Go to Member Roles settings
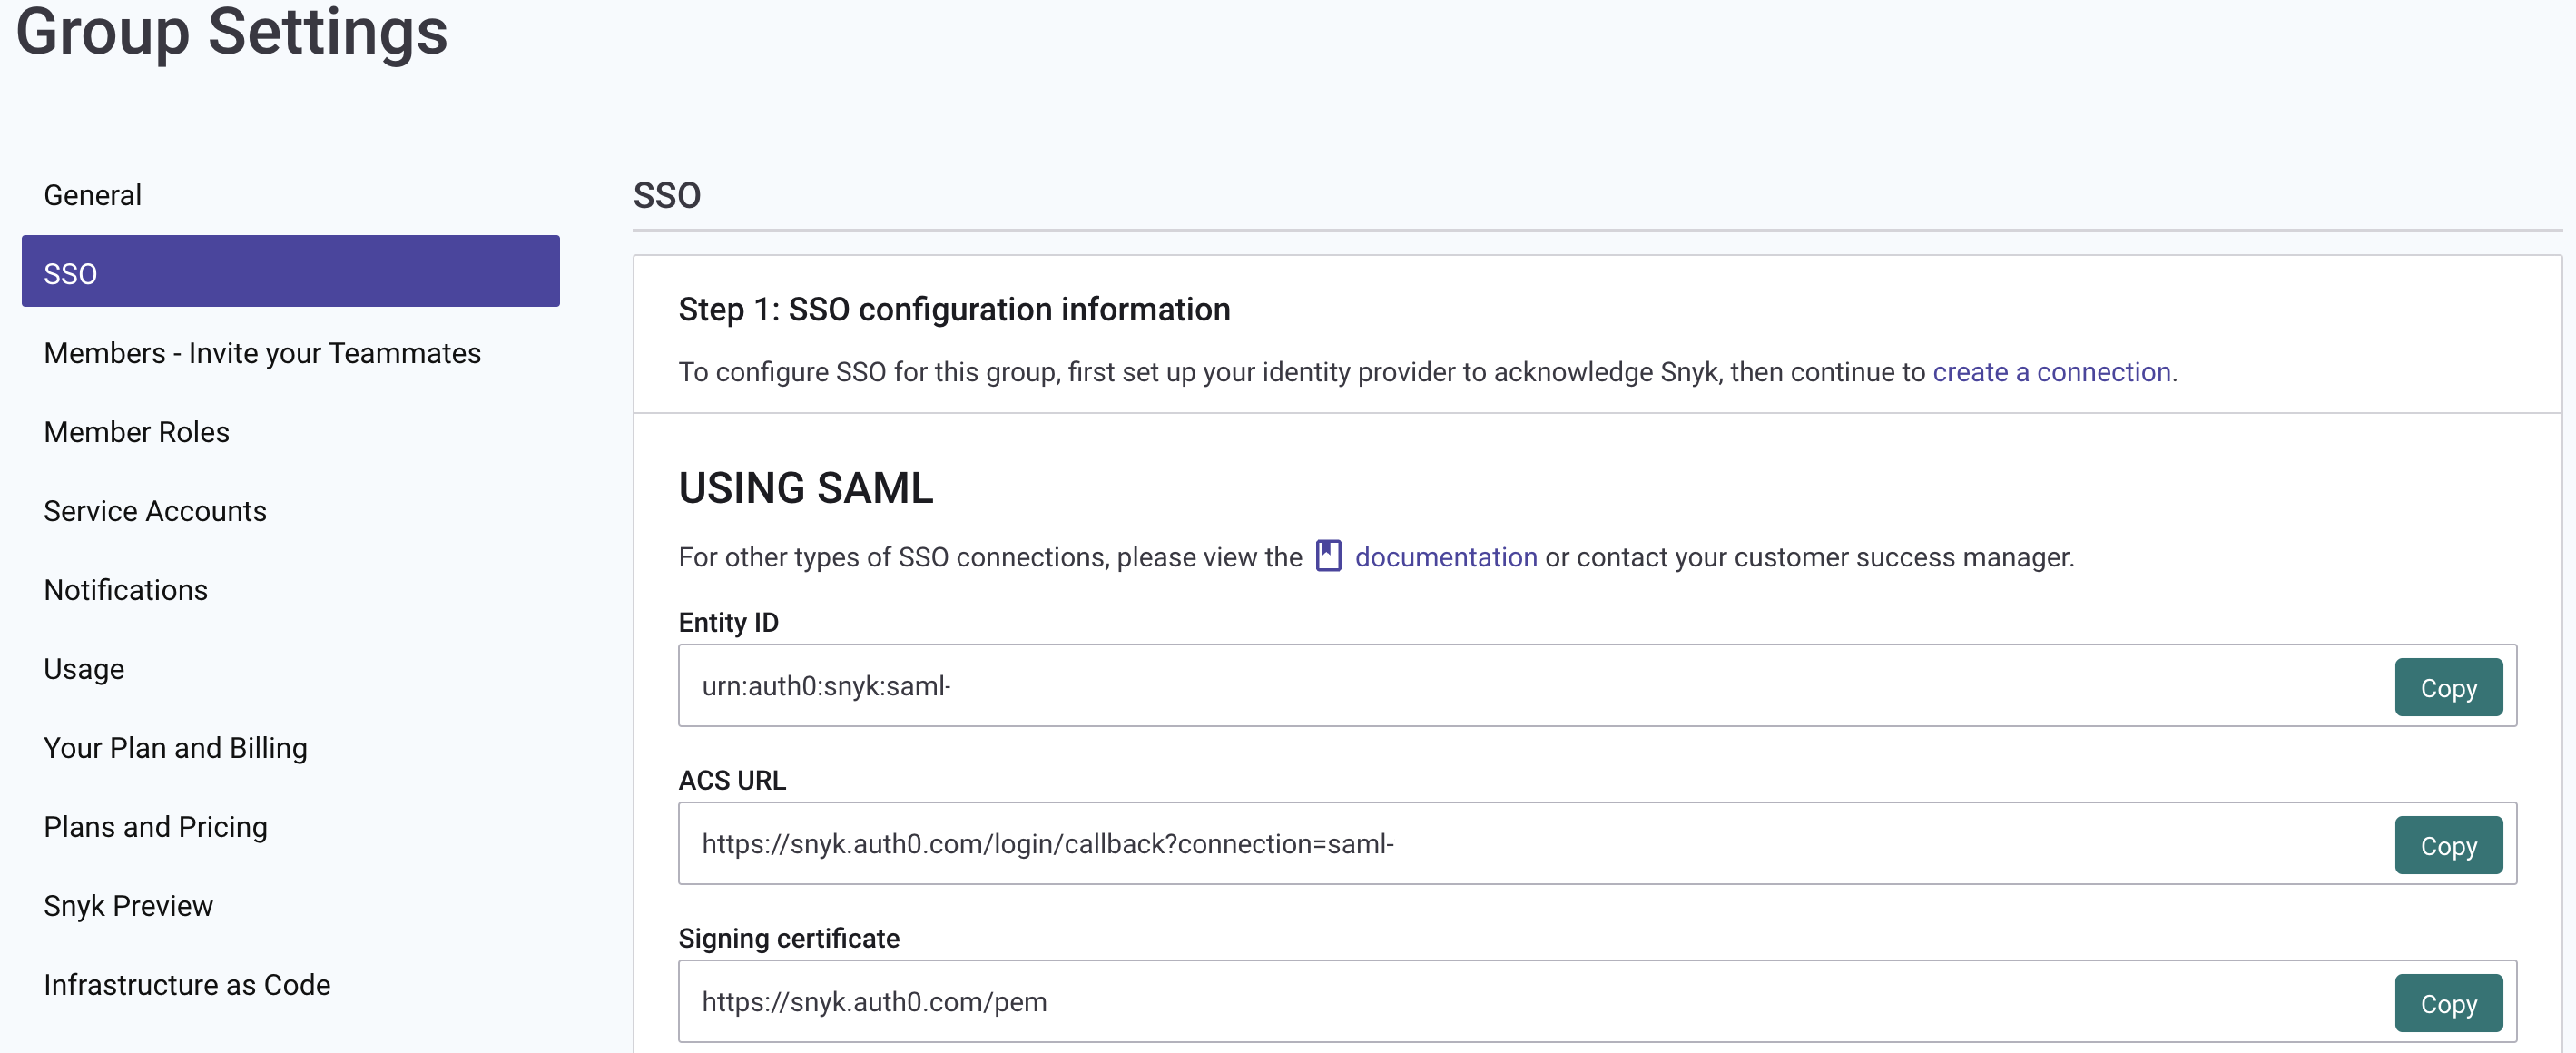The width and height of the screenshot is (2576, 1053). tap(136, 432)
